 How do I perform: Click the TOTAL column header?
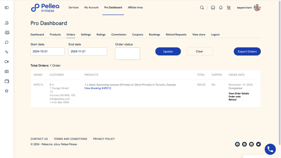(x=201, y=75)
